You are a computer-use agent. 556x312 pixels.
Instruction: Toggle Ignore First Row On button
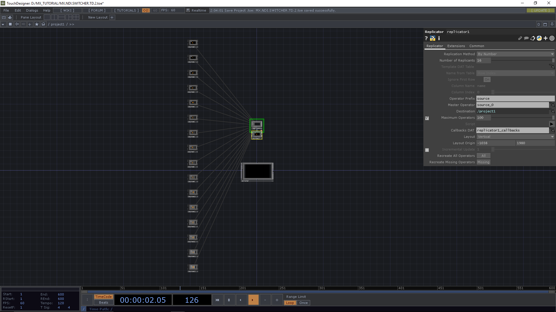click(x=487, y=79)
